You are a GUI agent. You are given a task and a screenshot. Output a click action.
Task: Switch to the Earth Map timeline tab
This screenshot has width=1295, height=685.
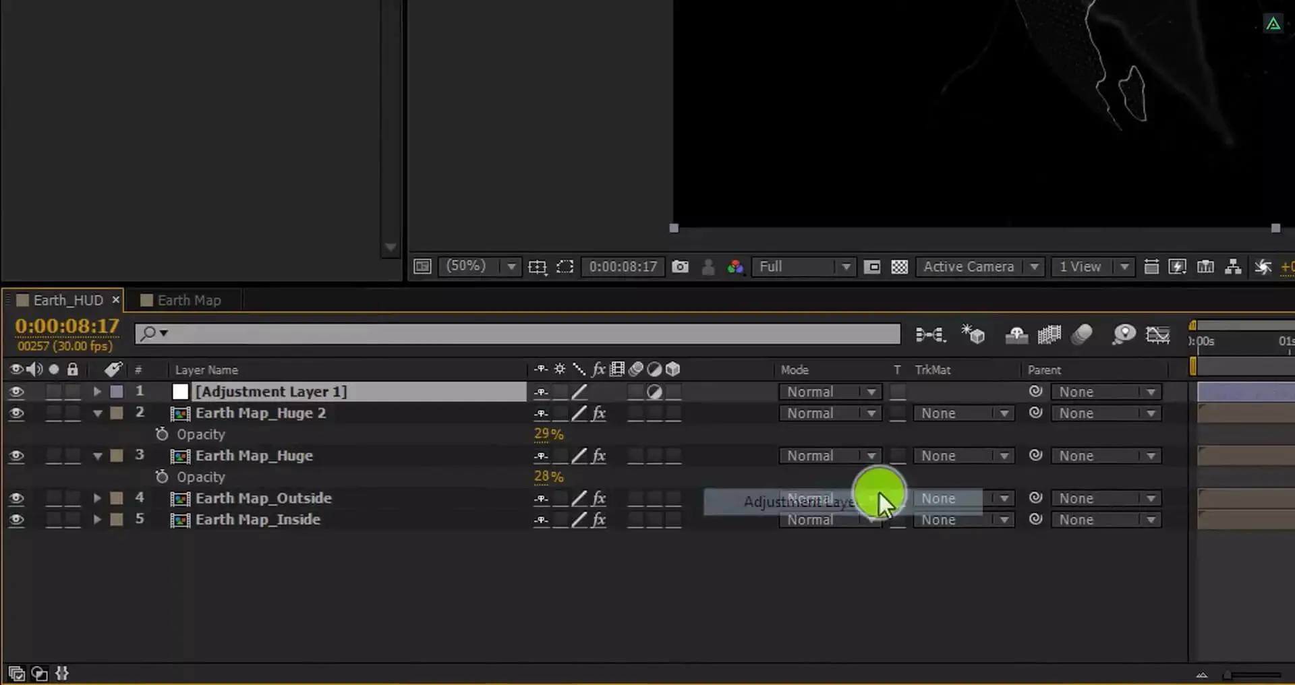(189, 300)
